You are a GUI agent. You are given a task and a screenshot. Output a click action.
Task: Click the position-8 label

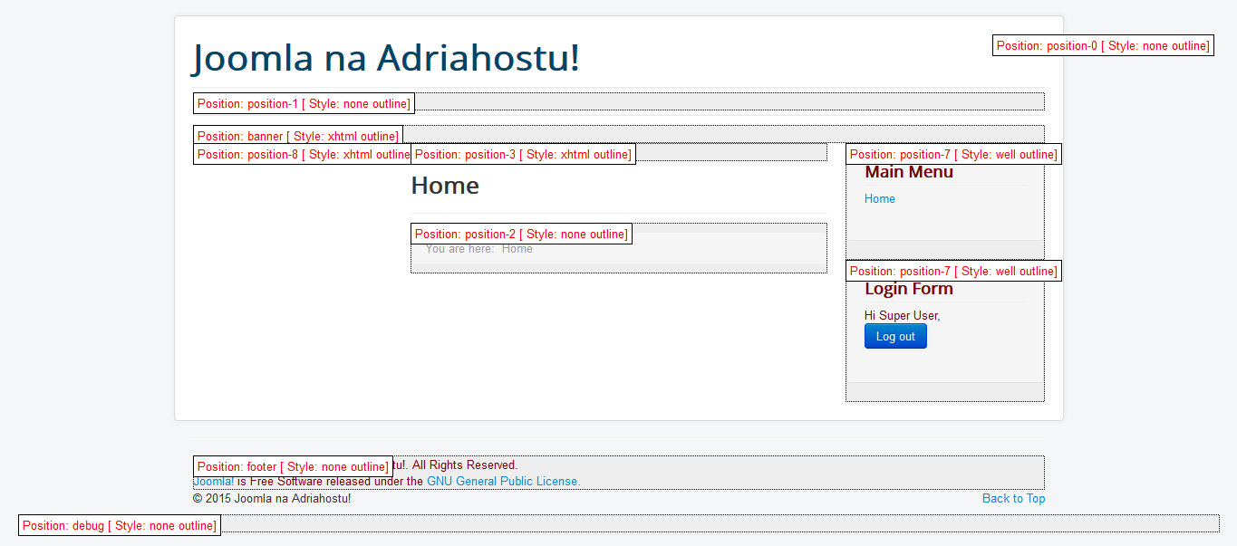tap(304, 154)
